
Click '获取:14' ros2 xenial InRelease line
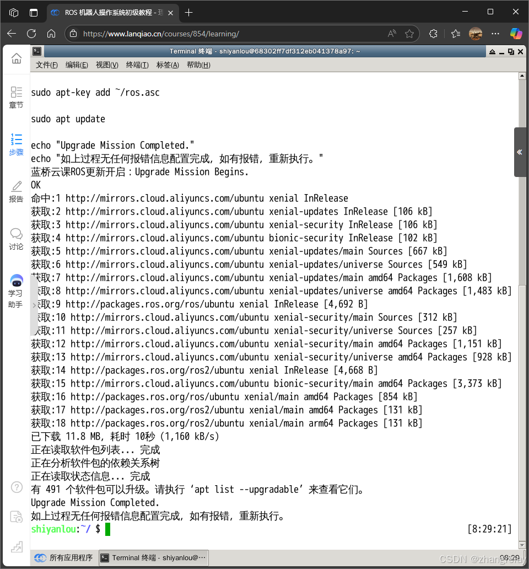pyautogui.click(x=204, y=371)
